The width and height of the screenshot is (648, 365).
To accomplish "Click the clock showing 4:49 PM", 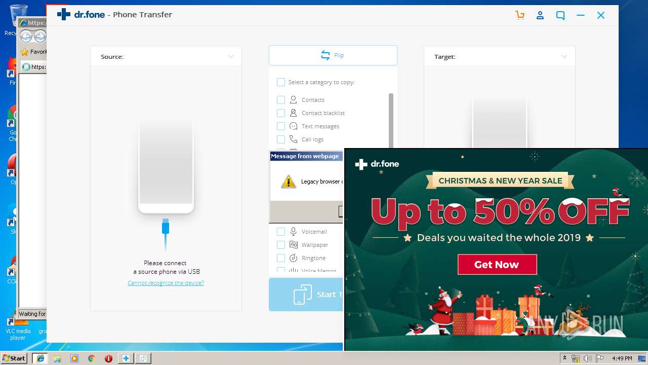I will [622, 358].
